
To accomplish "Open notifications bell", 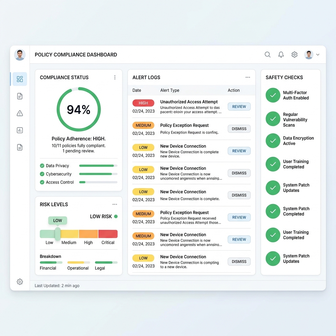I will coord(281,55).
